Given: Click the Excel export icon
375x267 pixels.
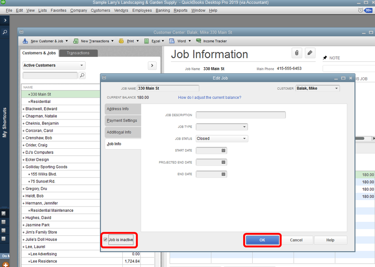Looking at the screenshot, I should point(146,41).
